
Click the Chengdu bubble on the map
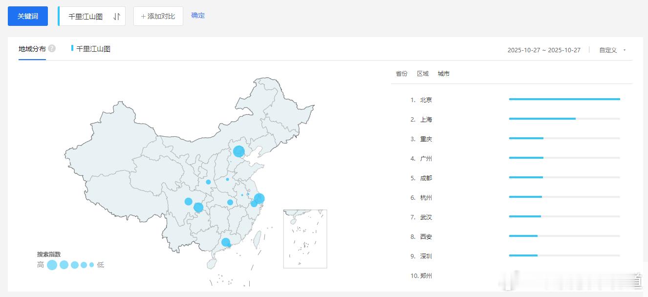click(189, 202)
